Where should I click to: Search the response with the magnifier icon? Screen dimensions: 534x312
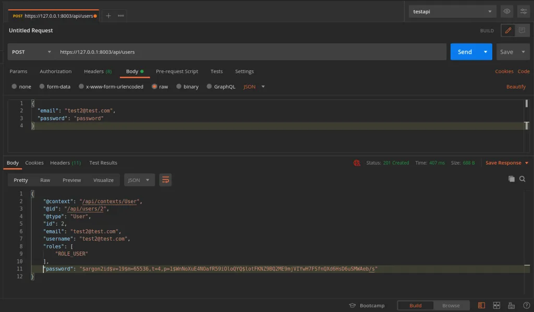tap(523, 179)
